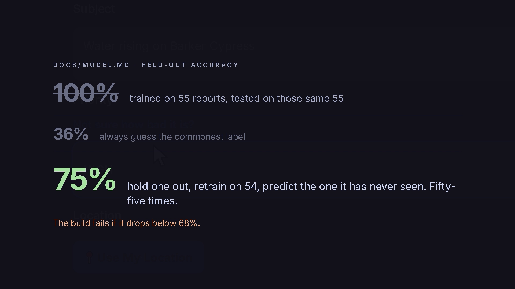Image resolution: width=515 pixels, height=289 pixels.
Task: Click the orange build fails below 68% note
Action: [127, 223]
